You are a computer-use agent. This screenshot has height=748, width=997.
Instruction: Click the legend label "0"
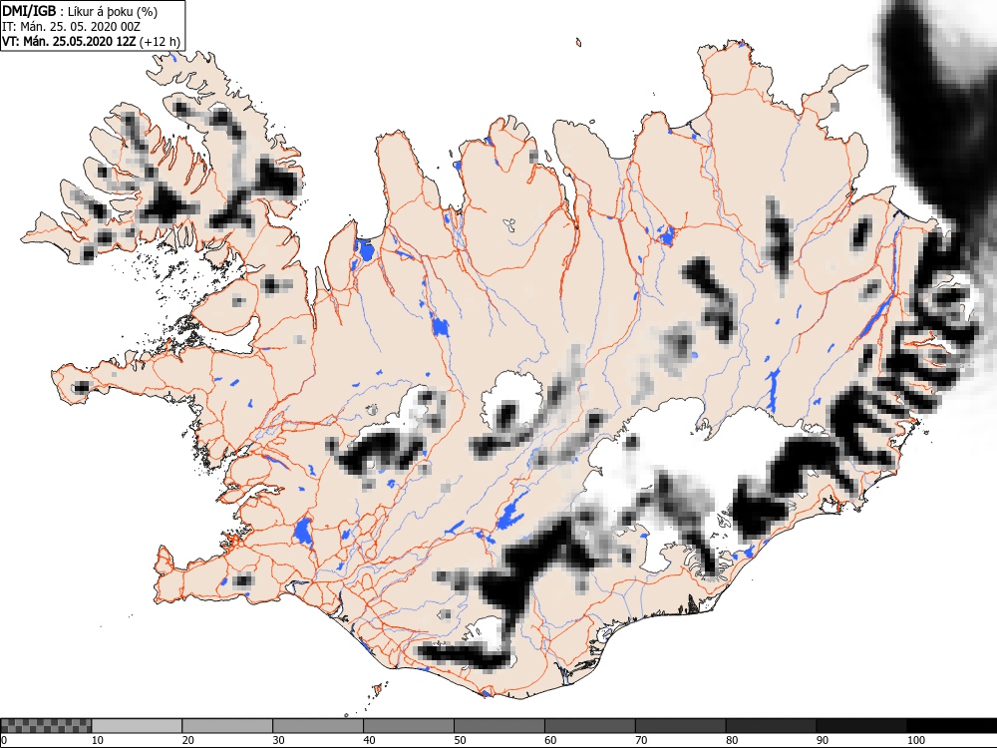point(4,740)
